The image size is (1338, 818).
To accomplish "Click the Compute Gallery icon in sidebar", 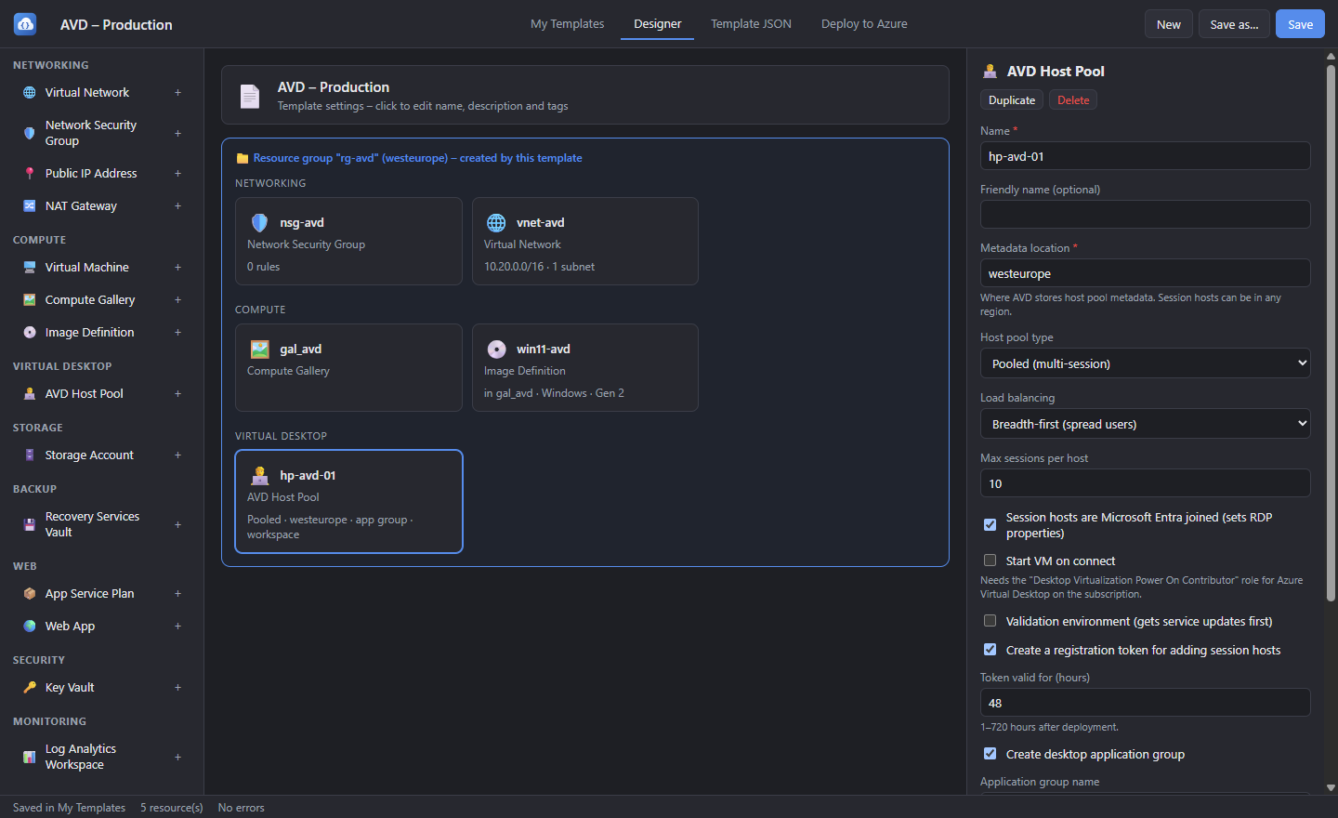I will 30,300.
